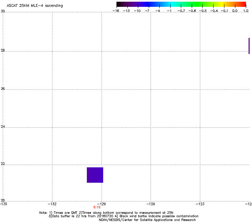Click the note "Data buffer is 22 hrs from 20160720"
This screenshot has height=222, width=252.
pos(81,216)
